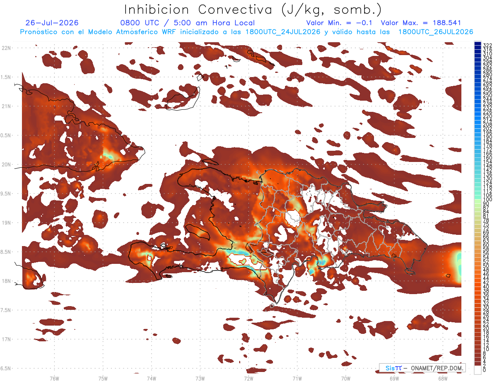This screenshot has height=384, width=497.
Task: Click the '76W' longitude label
Action: pos(54,378)
